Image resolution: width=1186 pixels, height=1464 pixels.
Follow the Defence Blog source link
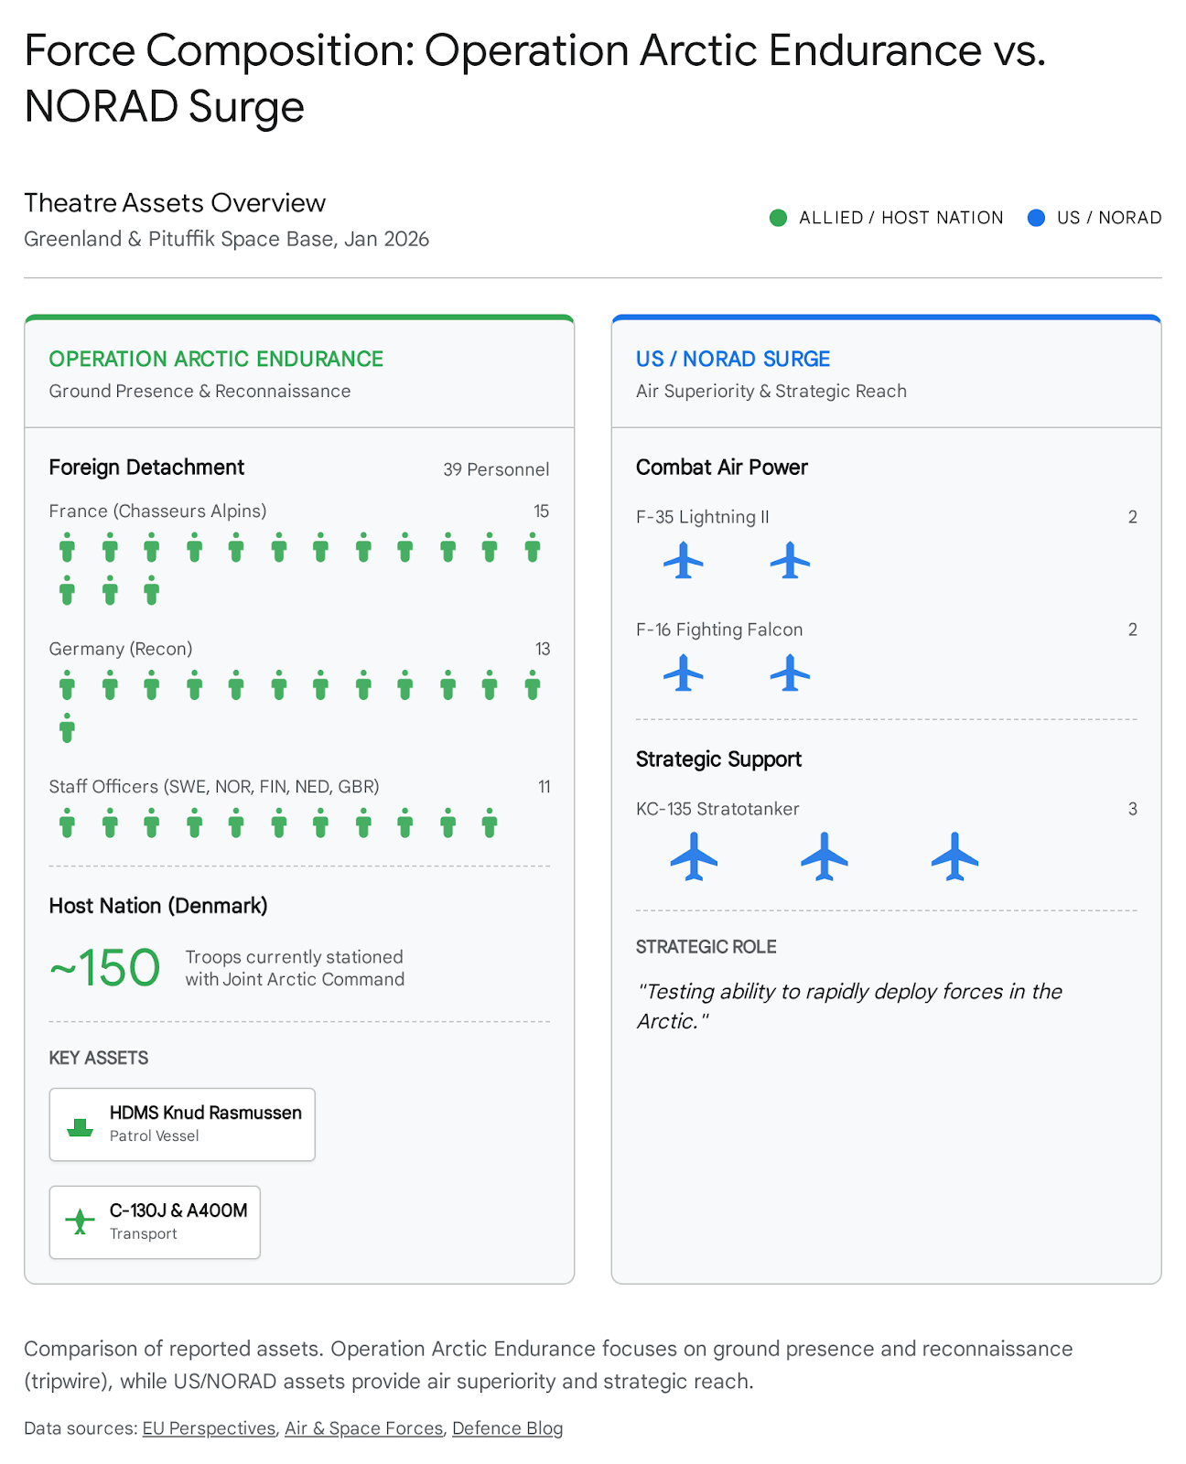tap(507, 1428)
